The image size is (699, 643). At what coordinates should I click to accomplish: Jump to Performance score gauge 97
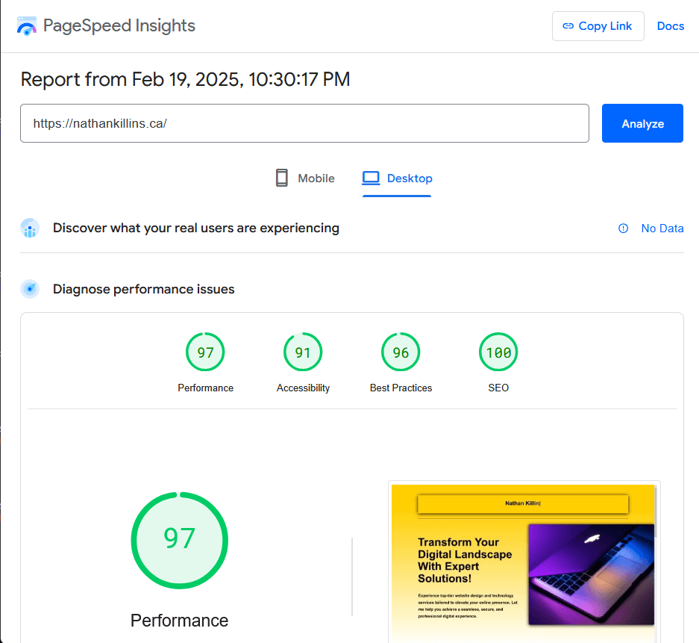pyautogui.click(x=205, y=352)
